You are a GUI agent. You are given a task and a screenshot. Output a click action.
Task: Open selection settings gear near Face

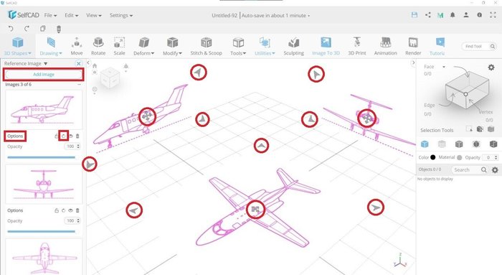(491, 67)
